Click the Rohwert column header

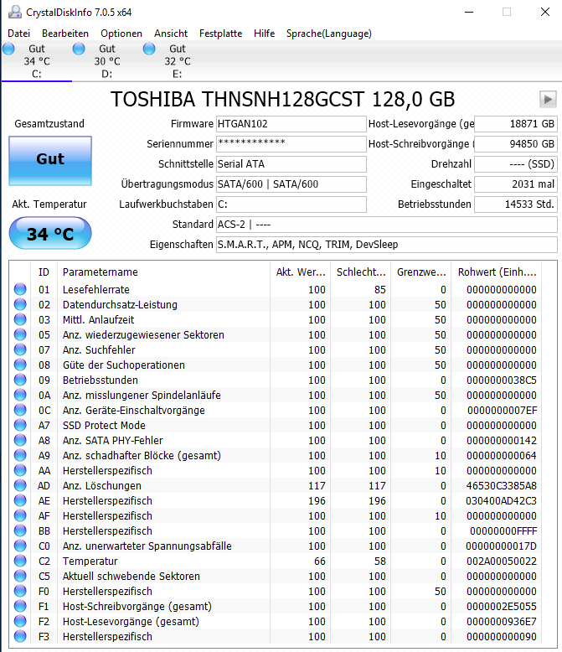pos(497,272)
